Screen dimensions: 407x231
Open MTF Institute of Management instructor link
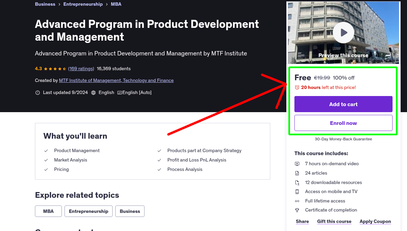pyautogui.click(x=116, y=80)
